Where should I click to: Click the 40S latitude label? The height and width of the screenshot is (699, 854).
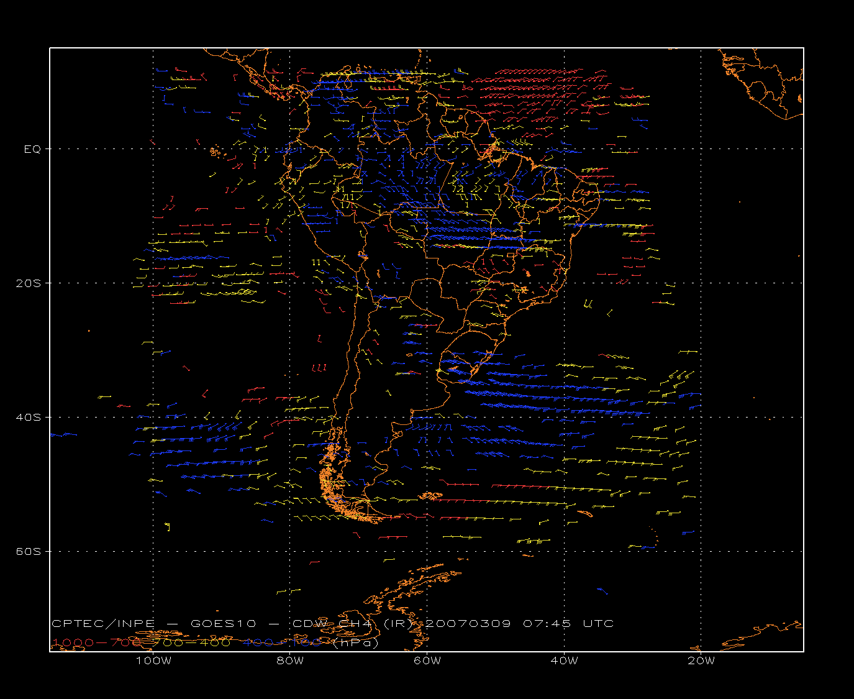tap(29, 417)
